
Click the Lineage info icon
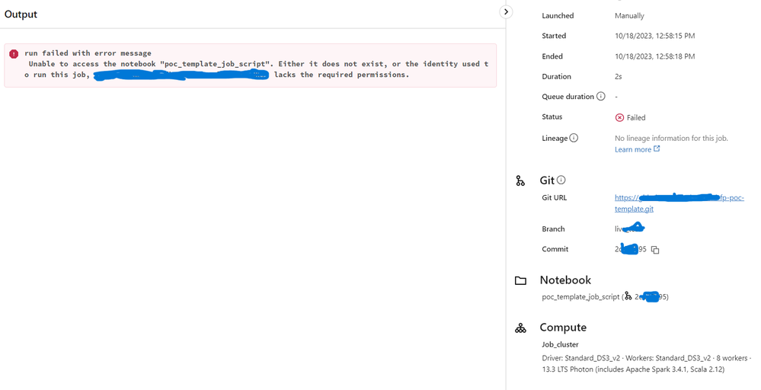(x=574, y=138)
